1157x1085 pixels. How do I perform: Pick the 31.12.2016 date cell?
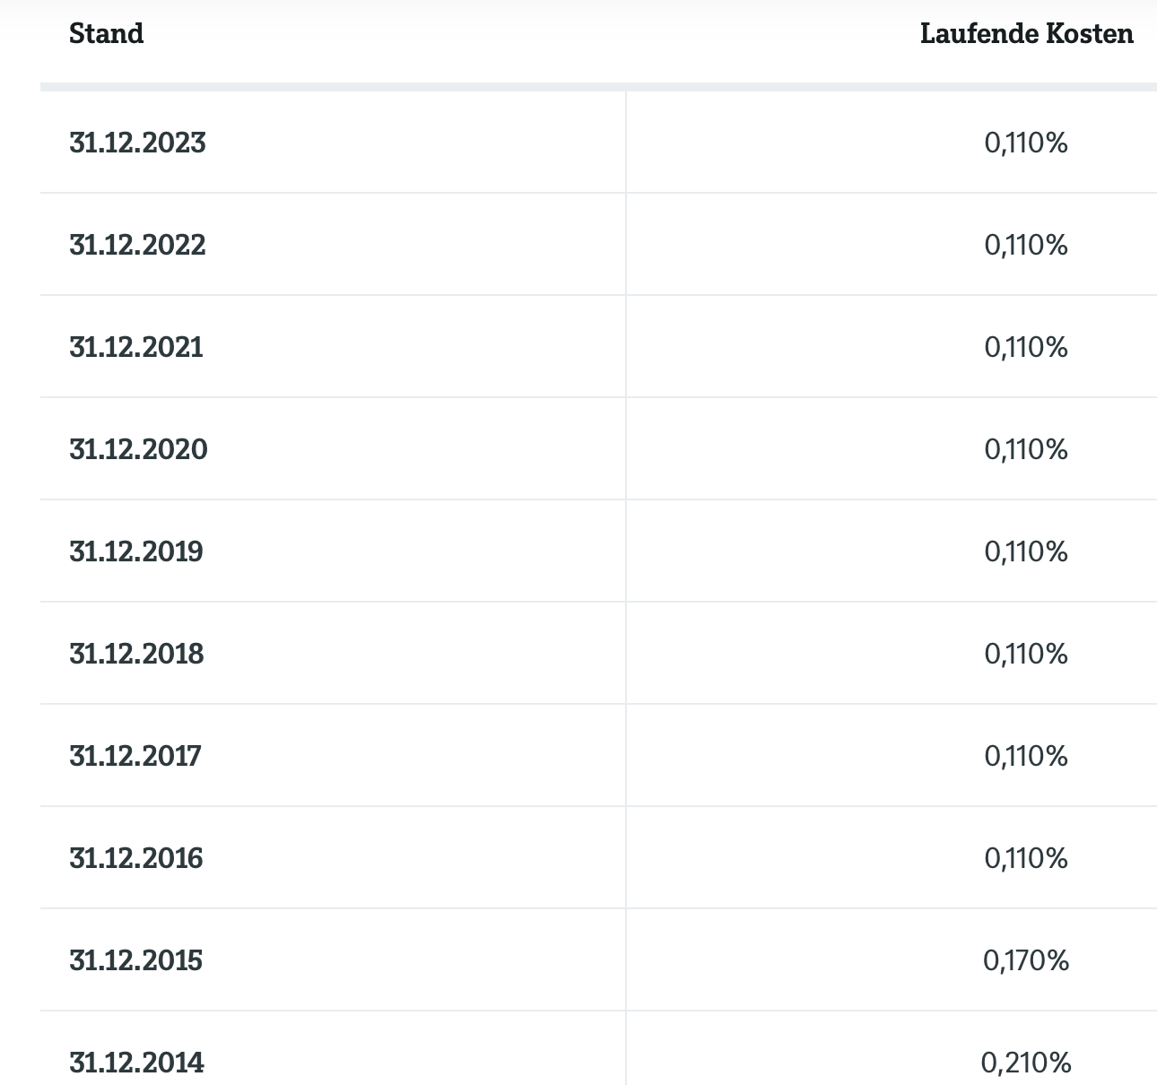(136, 858)
